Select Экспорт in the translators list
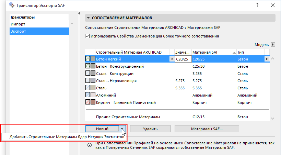 39,31
